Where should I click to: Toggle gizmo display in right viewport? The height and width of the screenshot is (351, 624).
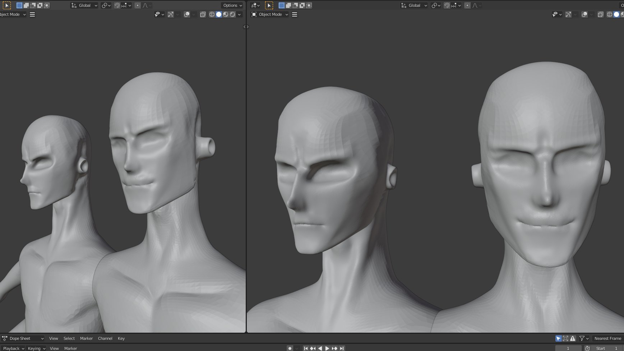[568, 14]
